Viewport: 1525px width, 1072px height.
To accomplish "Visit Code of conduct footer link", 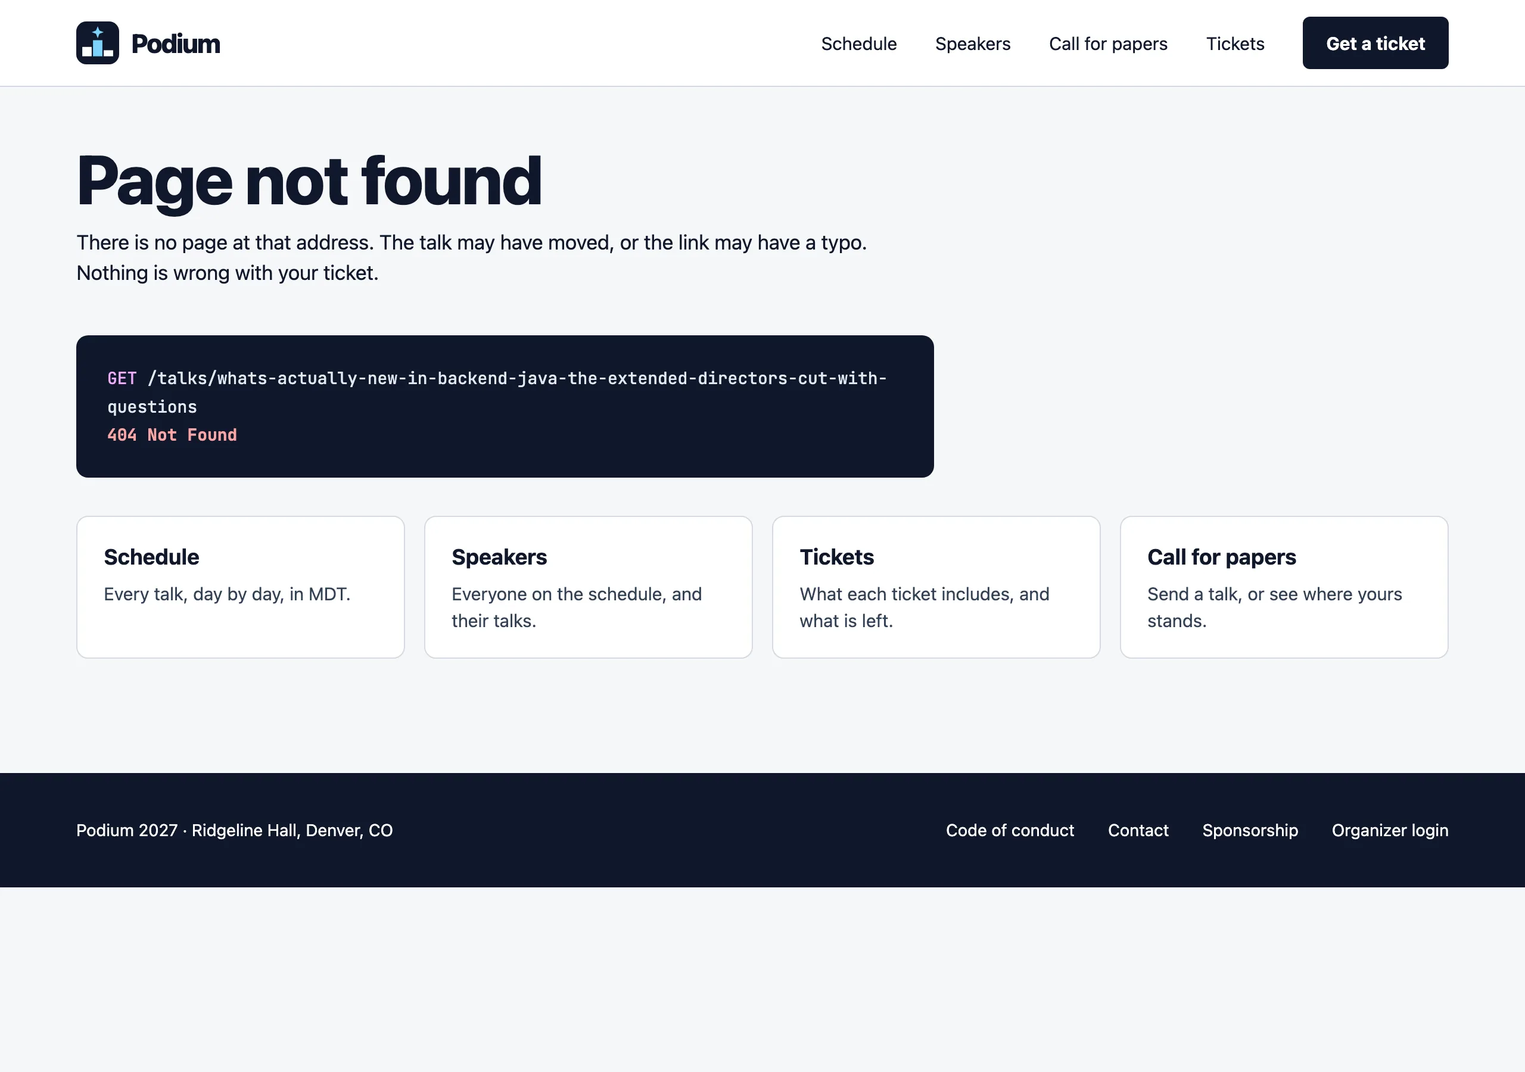I will (1010, 830).
